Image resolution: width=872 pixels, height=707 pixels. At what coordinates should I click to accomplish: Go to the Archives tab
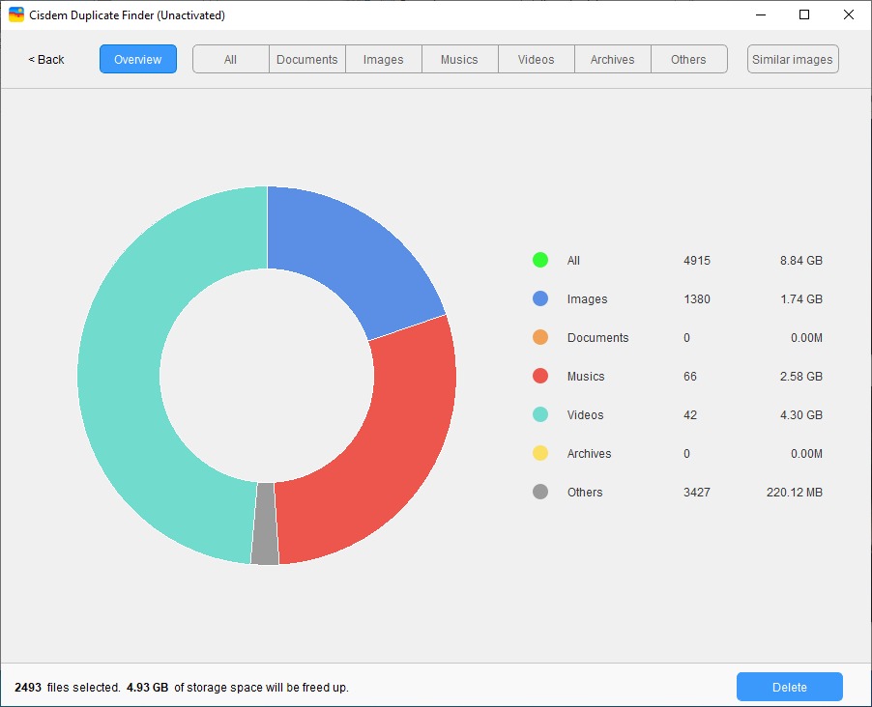pos(612,59)
